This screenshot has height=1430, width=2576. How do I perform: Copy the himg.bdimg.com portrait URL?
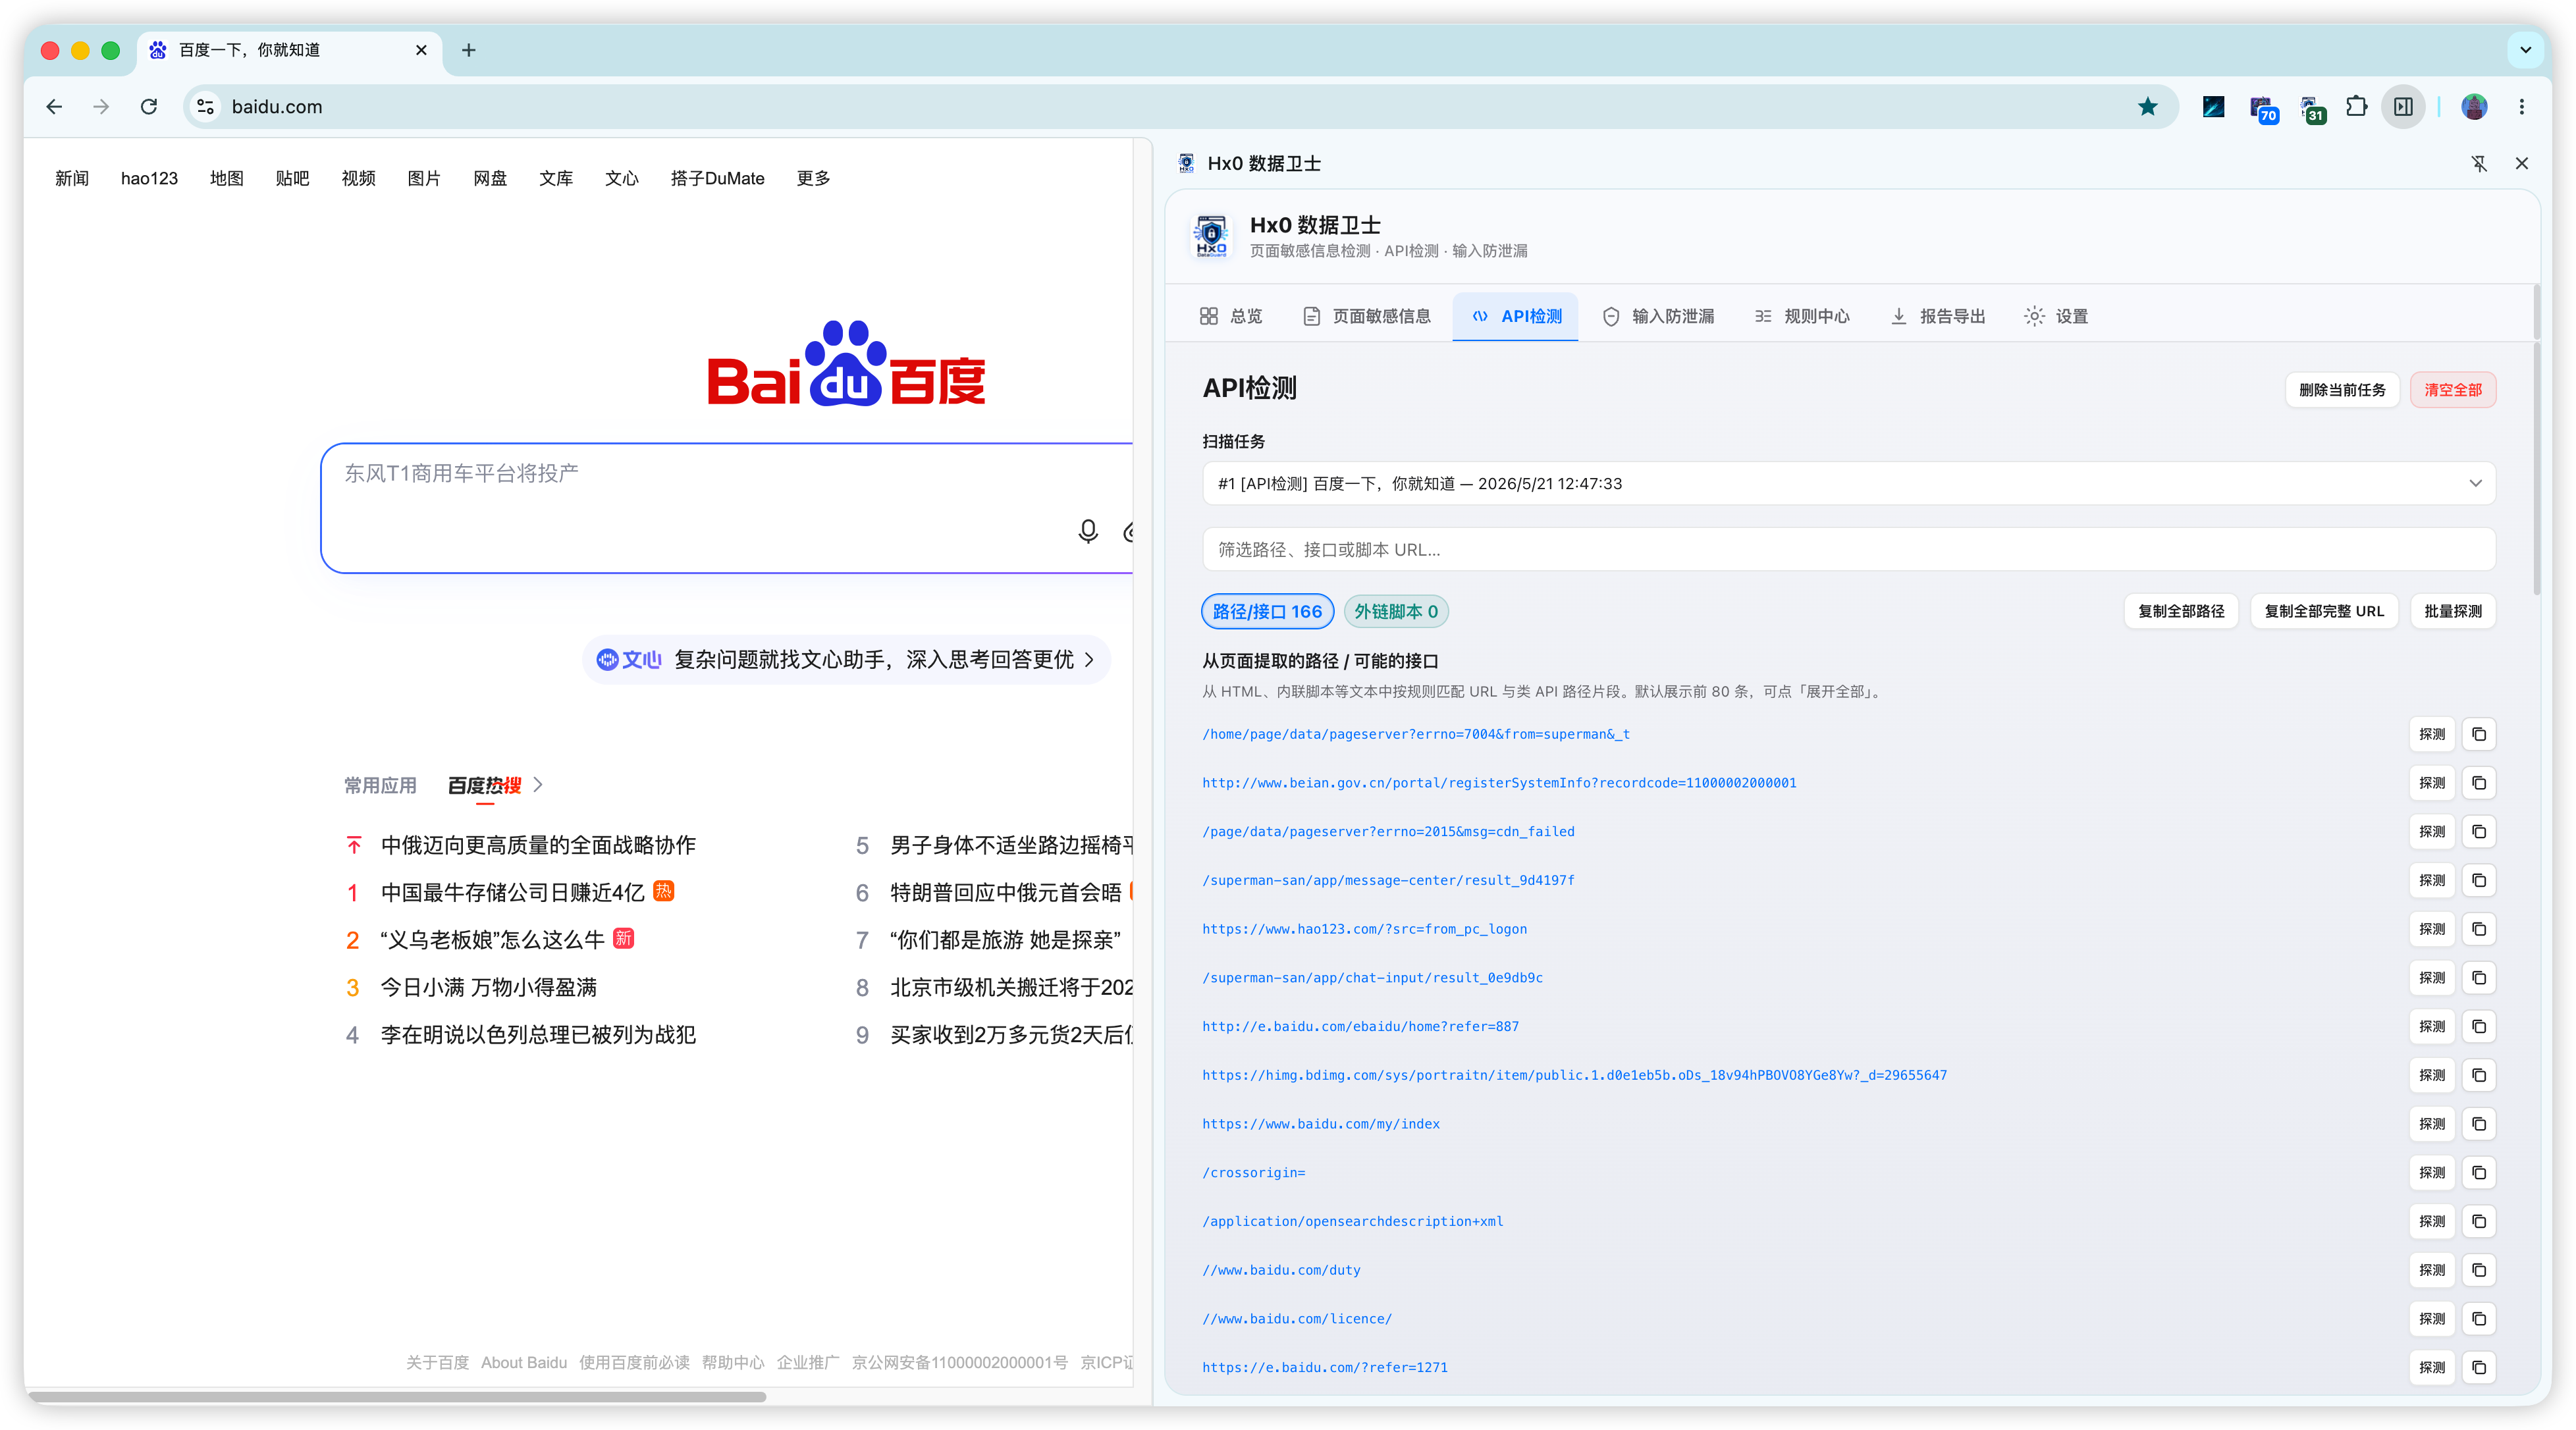tap(2478, 1075)
